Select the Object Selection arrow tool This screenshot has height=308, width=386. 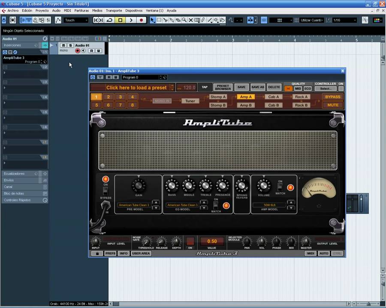(x=153, y=20)
